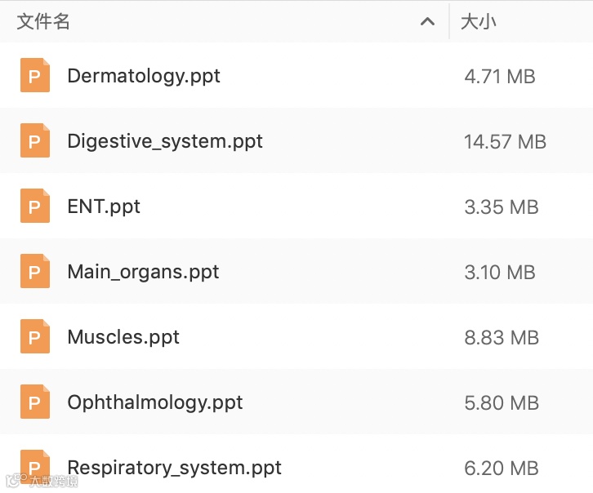Click the 4.71 MB size value
The width and height of the screenshot is (593, 493).
coord(500,76)
